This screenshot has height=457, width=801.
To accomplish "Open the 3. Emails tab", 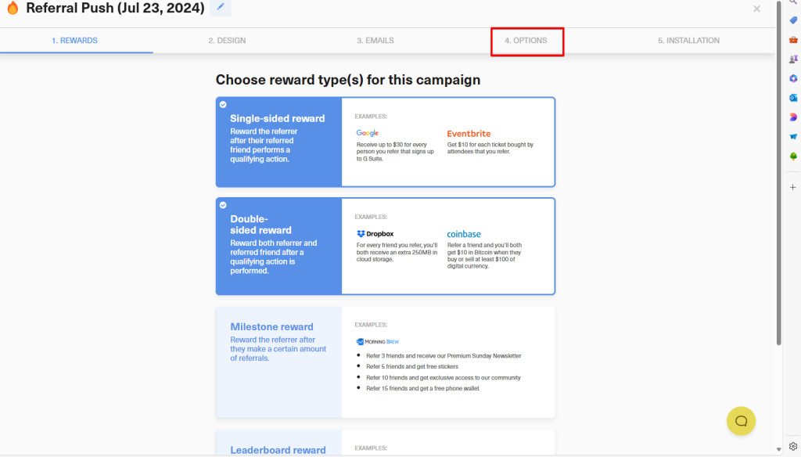I will (x=375, y=41).
